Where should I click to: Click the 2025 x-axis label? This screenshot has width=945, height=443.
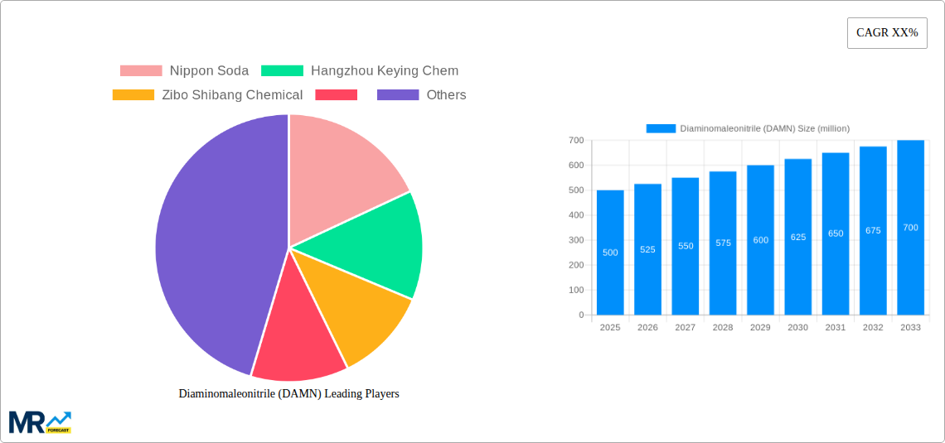pos(610,327)
